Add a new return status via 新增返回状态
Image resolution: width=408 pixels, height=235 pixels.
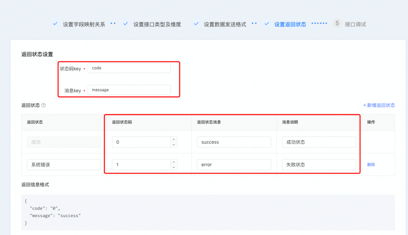coord(379,105)
